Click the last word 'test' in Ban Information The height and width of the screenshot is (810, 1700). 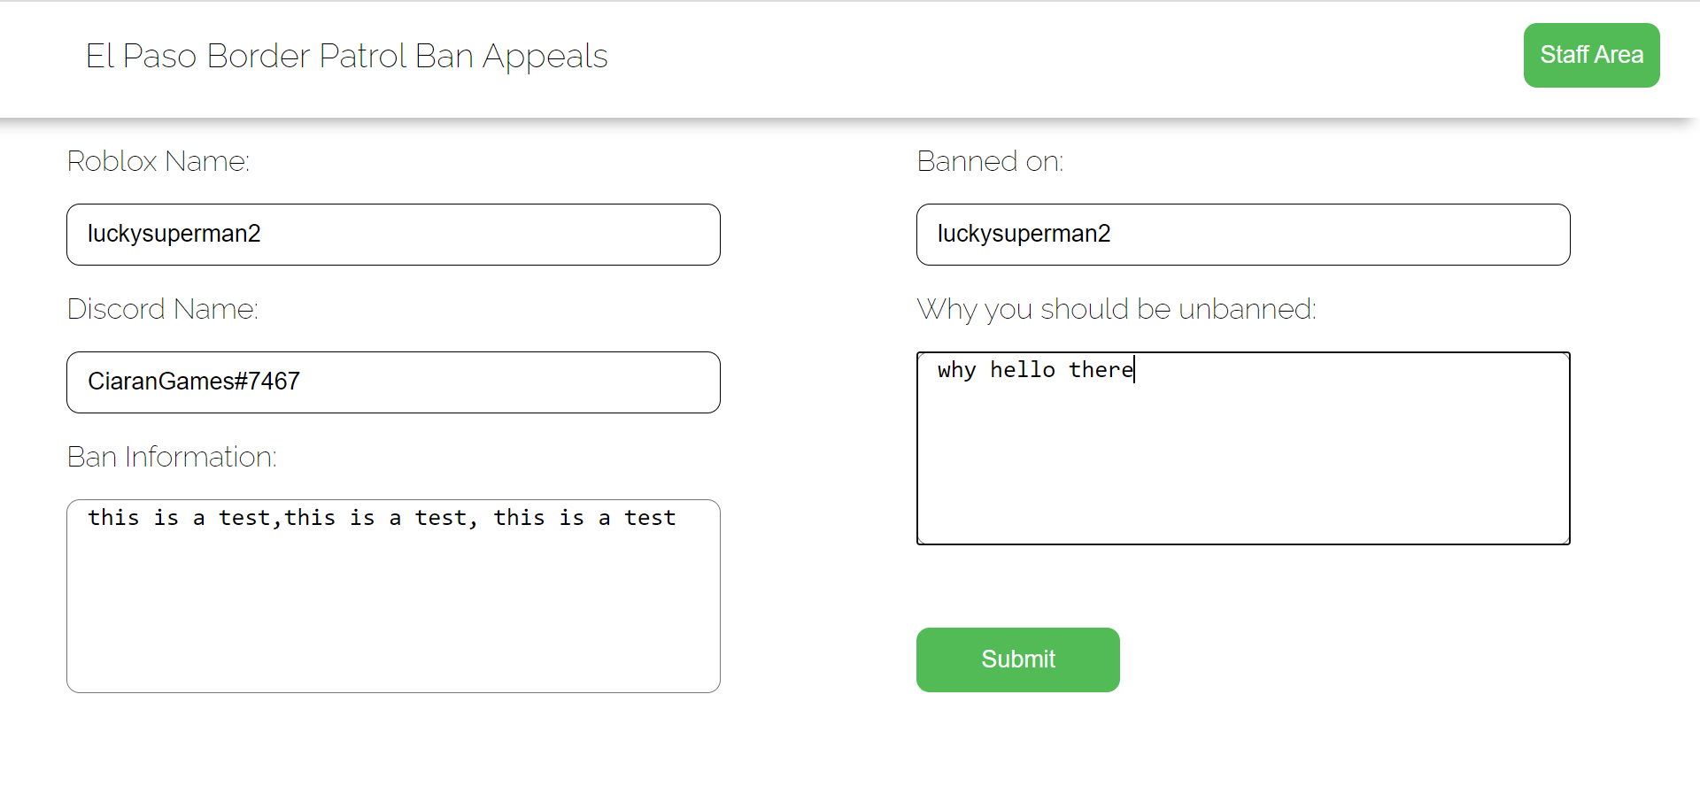650,518
